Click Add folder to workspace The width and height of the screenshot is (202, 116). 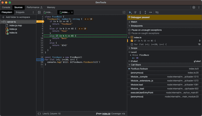pos(18,17)
